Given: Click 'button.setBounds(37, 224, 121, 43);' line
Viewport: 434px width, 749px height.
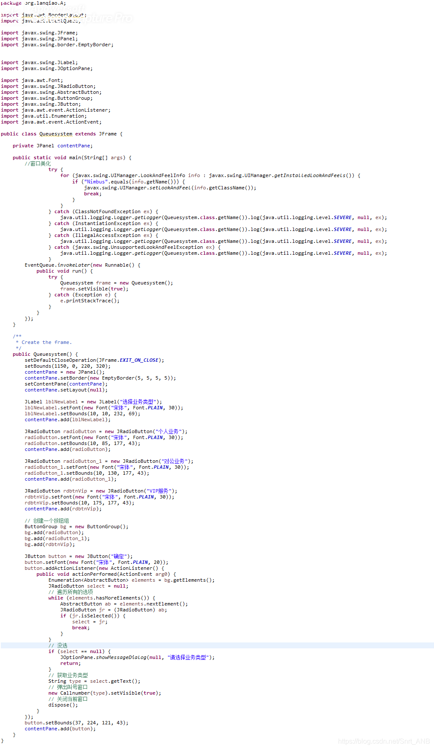Looking at the screenshot, I should pyautogui.click(x=76, y=723).
